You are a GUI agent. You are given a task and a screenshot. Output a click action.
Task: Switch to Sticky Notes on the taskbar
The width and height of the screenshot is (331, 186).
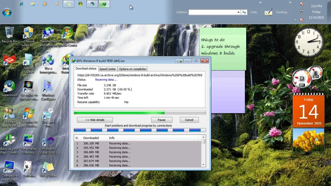click(69, 4)
